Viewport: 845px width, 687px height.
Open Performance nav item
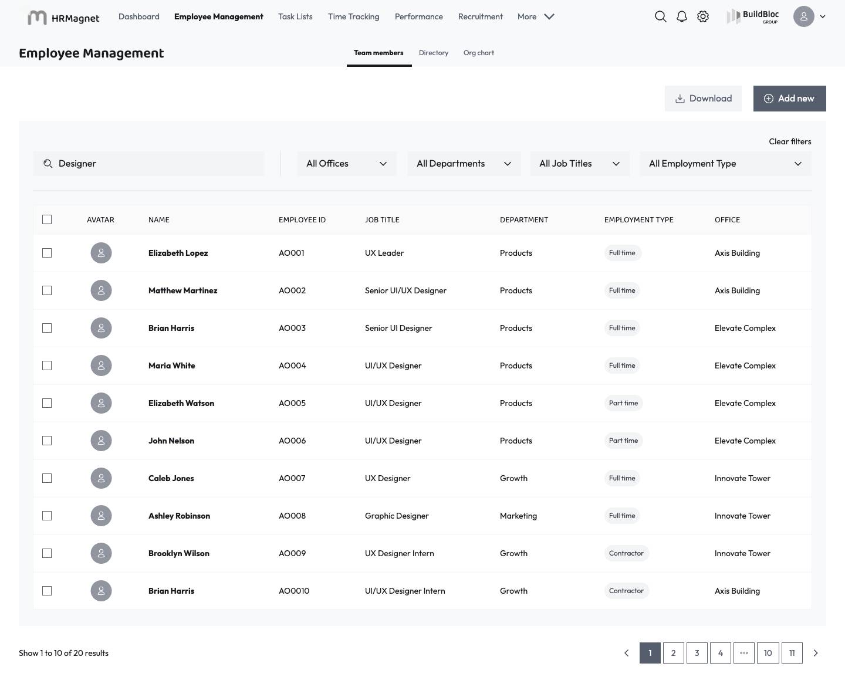419,16
